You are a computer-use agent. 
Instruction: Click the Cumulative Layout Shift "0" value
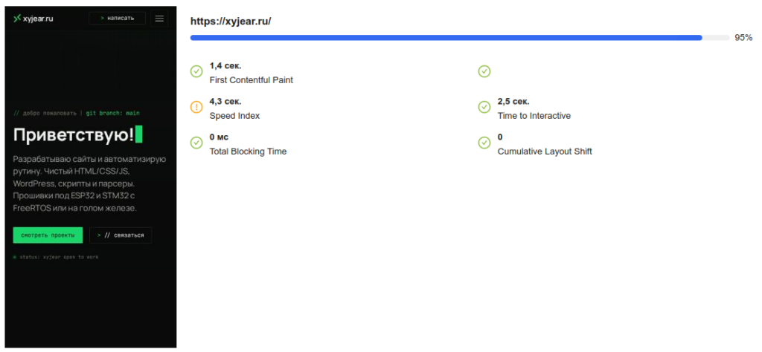(500, 137)
